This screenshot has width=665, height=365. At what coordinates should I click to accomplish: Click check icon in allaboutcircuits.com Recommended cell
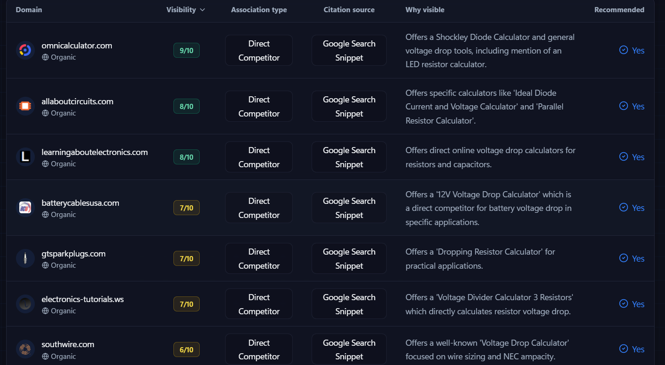(624, 106)
